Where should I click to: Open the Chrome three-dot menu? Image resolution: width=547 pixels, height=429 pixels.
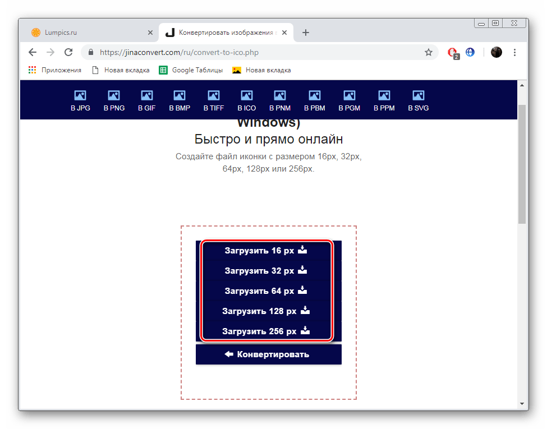(514, 52)
